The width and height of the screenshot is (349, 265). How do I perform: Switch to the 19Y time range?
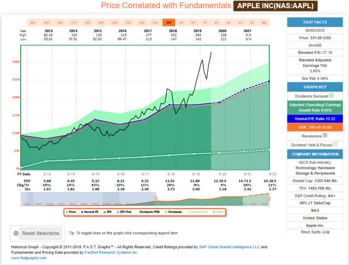point(46,23)
